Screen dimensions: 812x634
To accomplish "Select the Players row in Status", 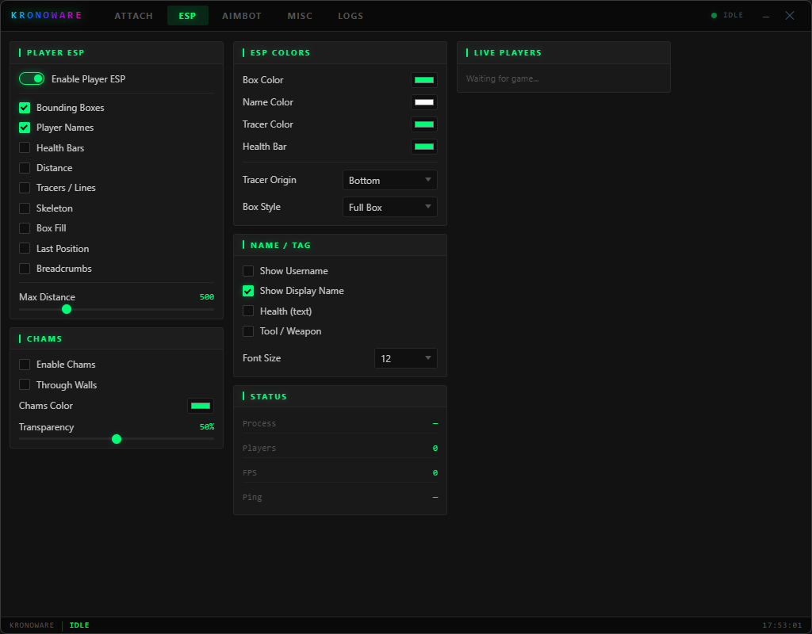I will tap(340, 449).
